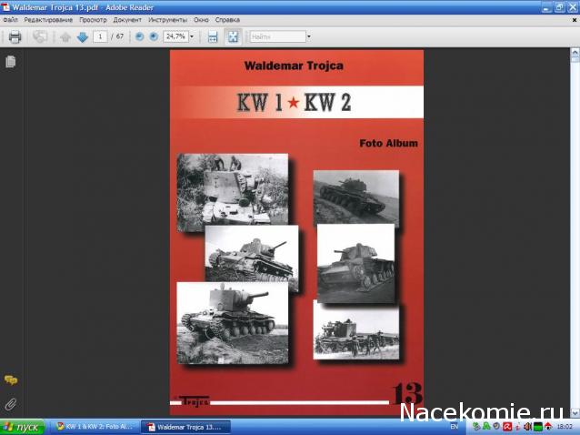Click the red house tray icon
The image size is (580, 435).
[548, 427]
